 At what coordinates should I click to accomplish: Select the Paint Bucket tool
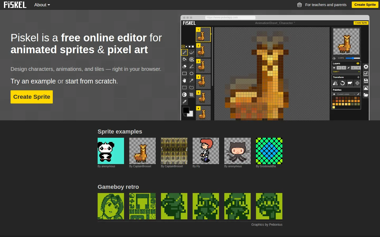tap(184, 60)
